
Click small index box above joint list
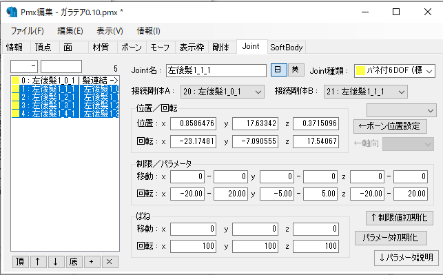(24, 66)
